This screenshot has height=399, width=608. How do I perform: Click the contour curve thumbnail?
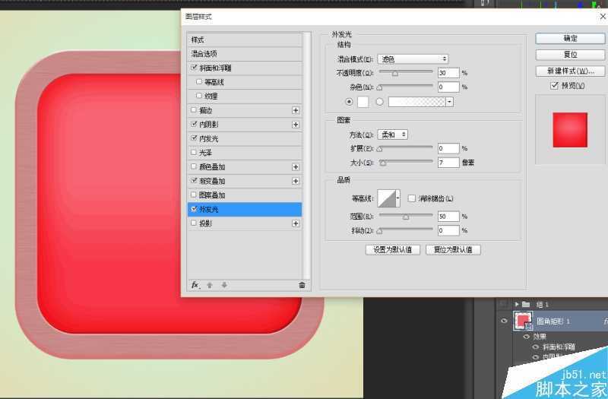coord(387,198)
